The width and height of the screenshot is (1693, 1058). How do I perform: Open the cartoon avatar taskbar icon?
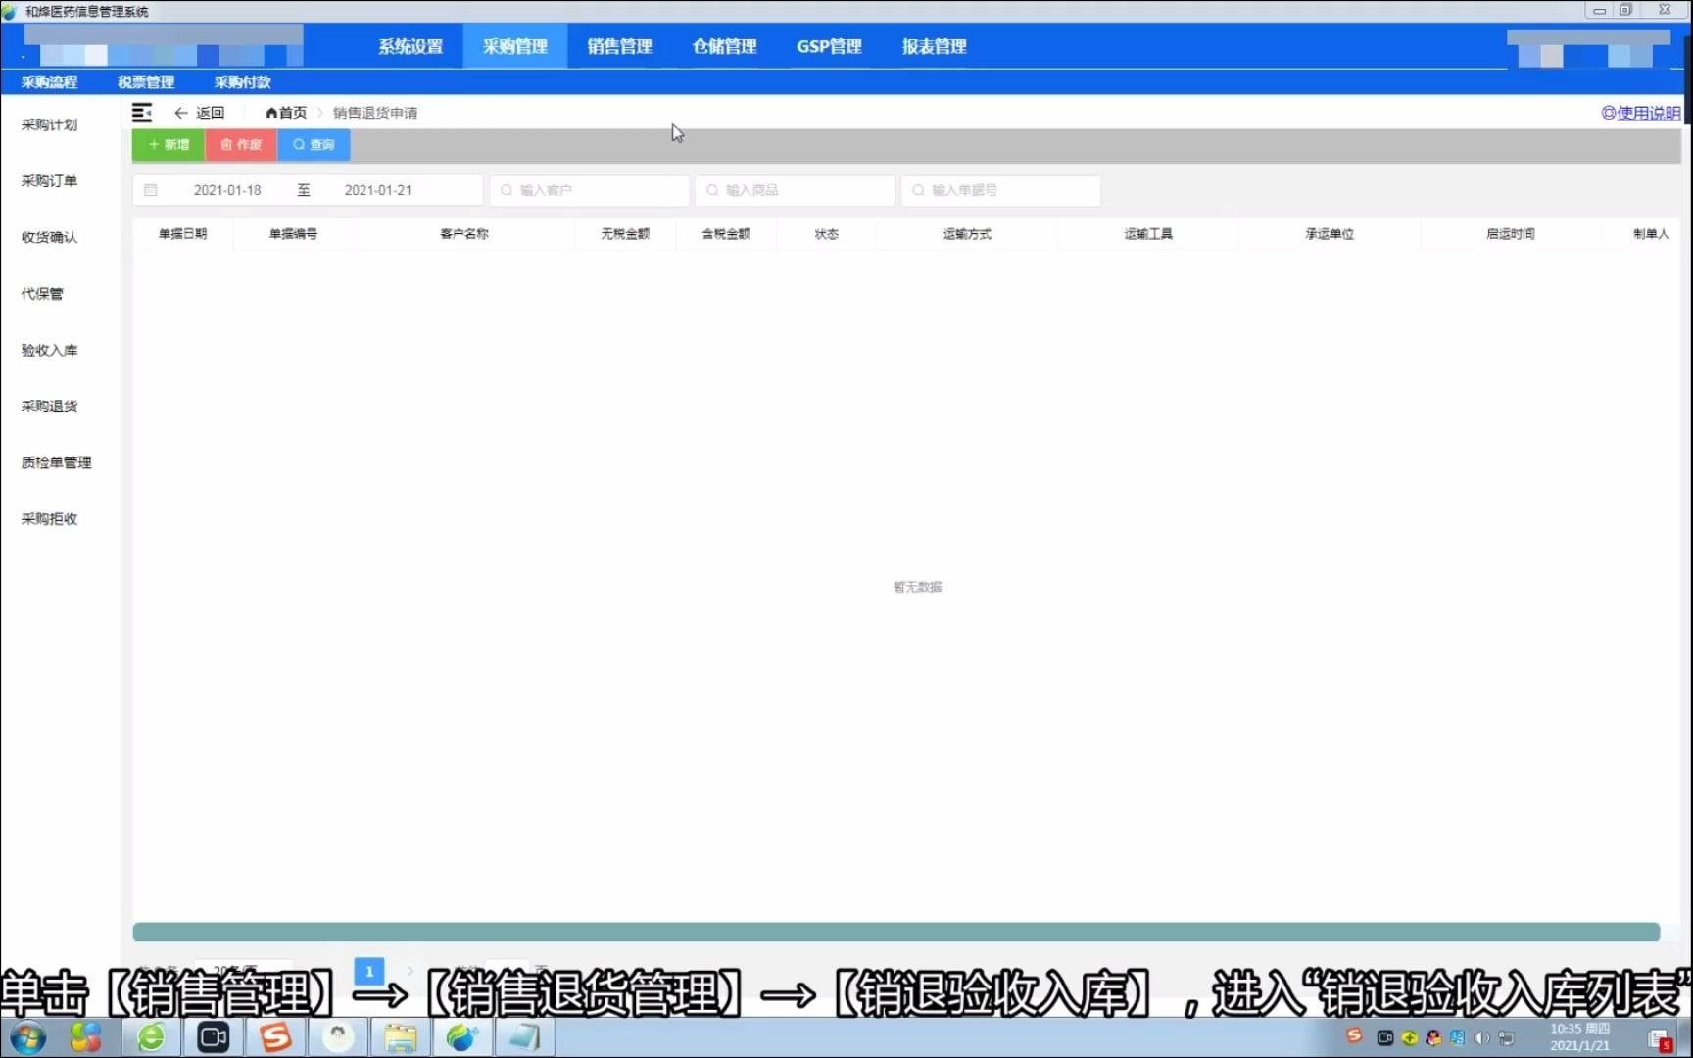[x=338, y=1037]
